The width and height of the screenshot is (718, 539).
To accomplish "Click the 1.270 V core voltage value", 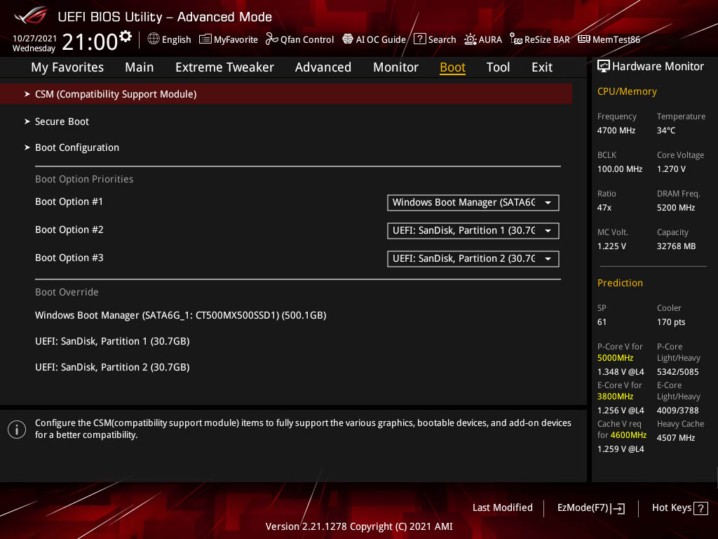I will (x=671, y=169).
